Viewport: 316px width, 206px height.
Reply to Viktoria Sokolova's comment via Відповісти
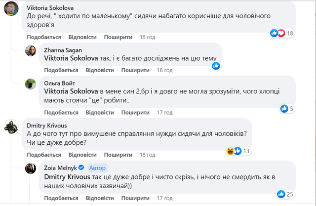[81, 37]
